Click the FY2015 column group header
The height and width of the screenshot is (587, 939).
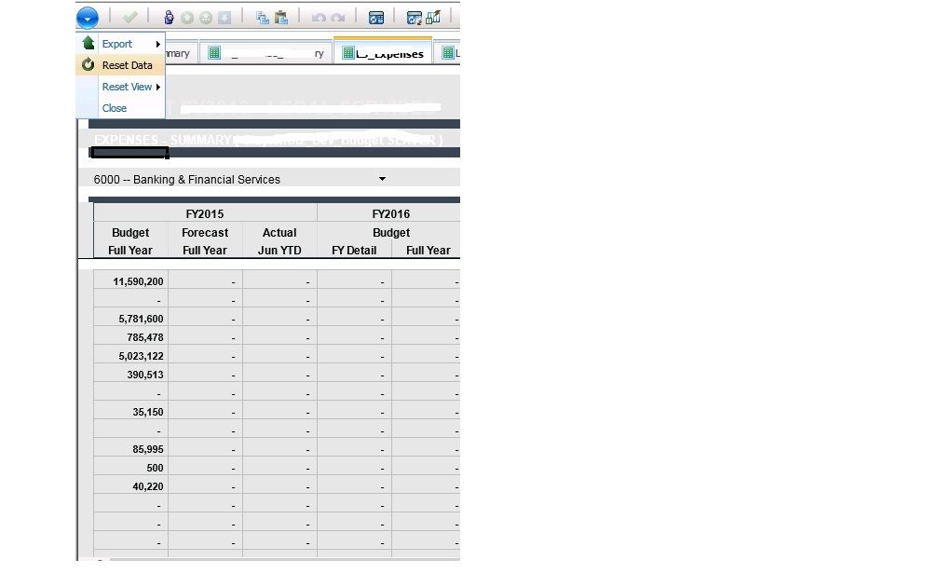tap(205, 214)
